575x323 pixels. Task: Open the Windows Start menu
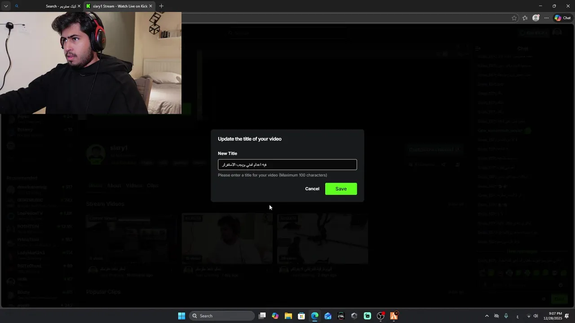coord(181,316)
